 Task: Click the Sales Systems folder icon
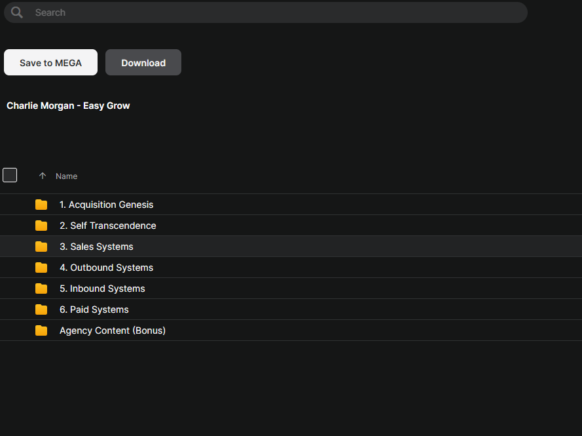coord(41,247)
